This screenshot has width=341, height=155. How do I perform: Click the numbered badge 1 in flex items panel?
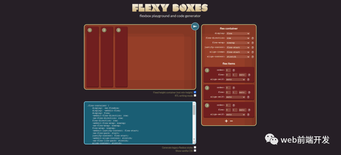click(x=207, y=70)
